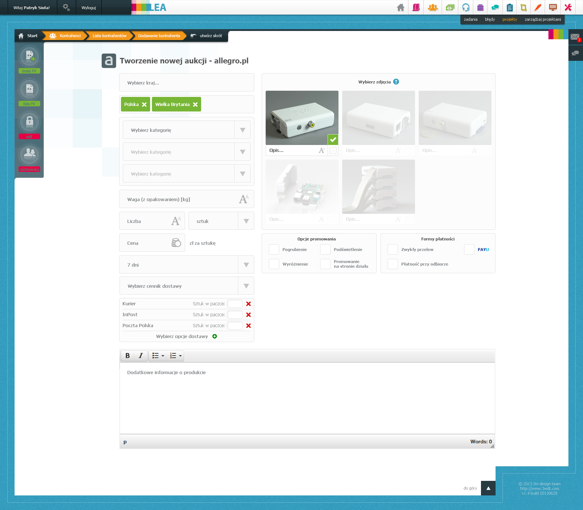The height and width of the screenshot is (510, 583).
Task: Click the dodaj FV sidebar icon
Action: point(30,56)
